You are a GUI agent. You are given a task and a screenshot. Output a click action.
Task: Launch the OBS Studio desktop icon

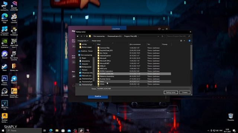(x=4, y=92)
